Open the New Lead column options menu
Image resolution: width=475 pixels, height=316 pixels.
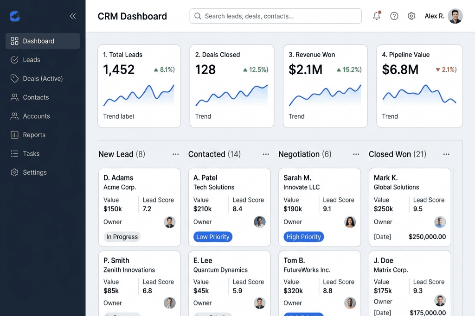click(x=175, y=154)
